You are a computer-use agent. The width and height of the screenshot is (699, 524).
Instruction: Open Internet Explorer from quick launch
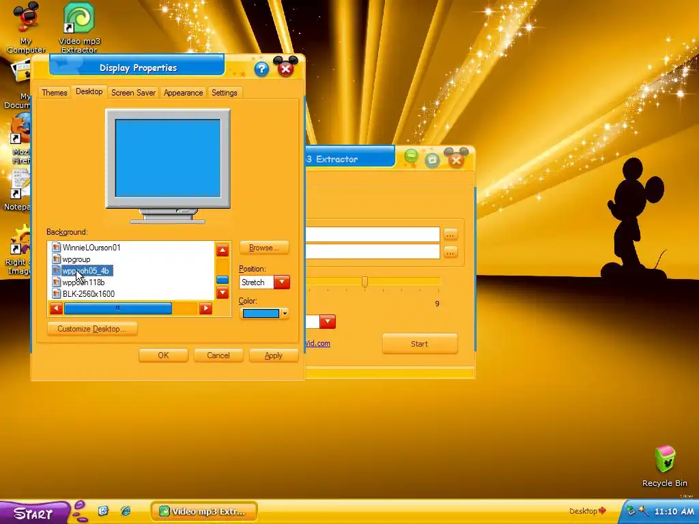coord(126,510)
